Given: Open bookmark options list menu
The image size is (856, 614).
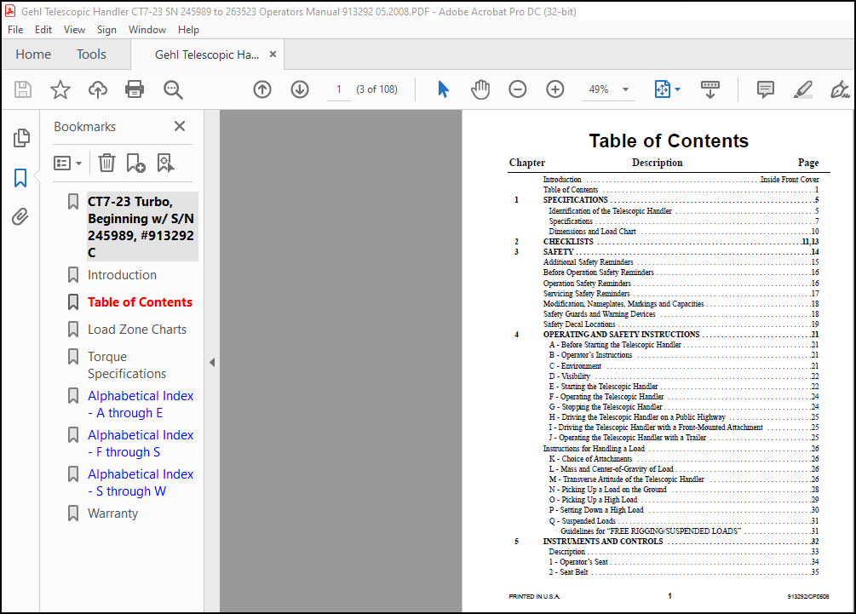Looking at the screenshot, I should (67, 164).
